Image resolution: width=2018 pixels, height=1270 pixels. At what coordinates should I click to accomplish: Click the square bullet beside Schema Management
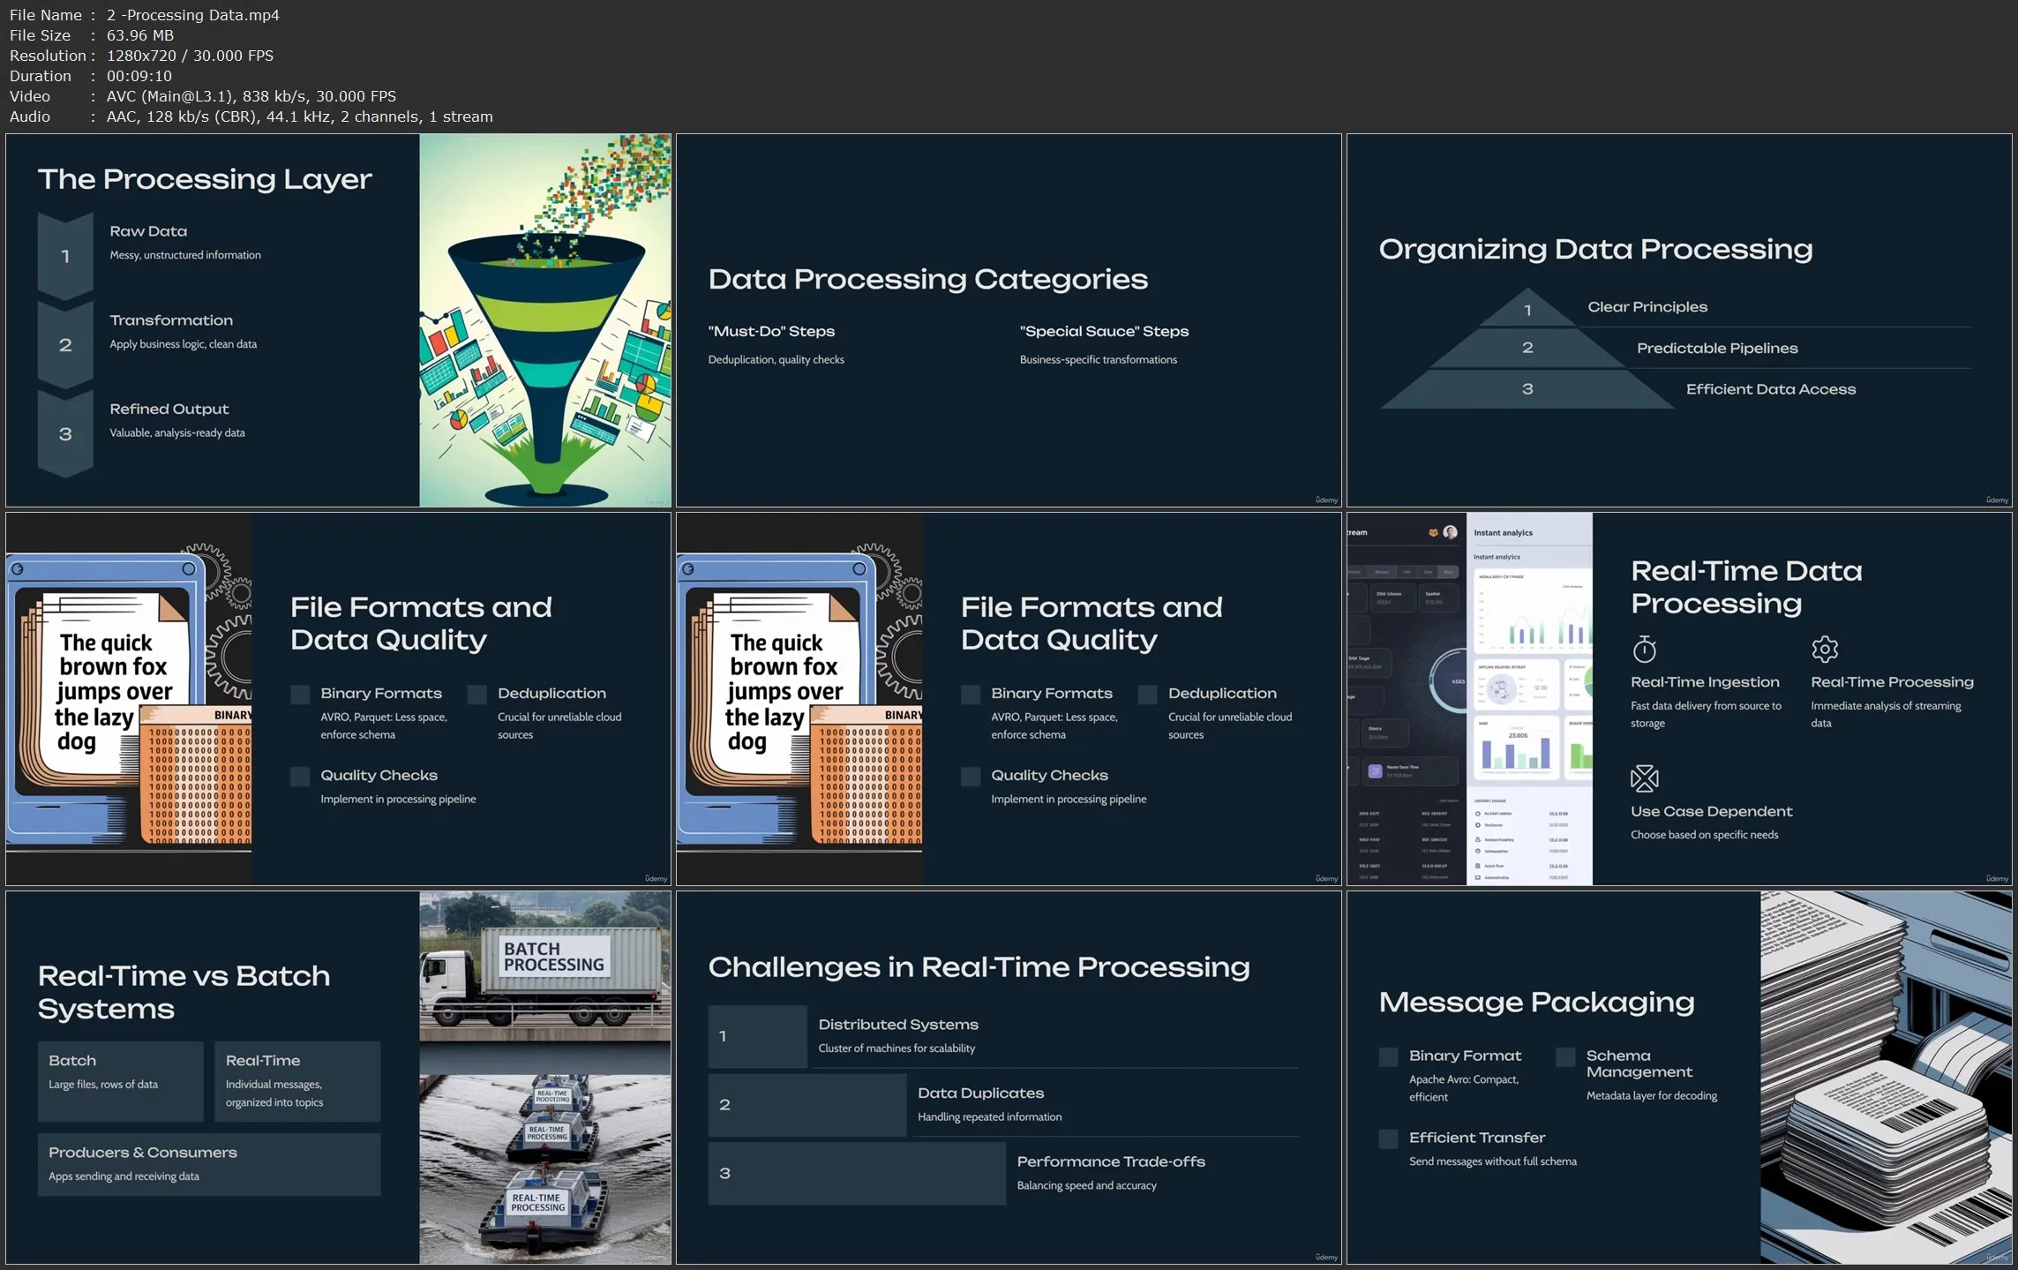[x=1565, y=1057]
